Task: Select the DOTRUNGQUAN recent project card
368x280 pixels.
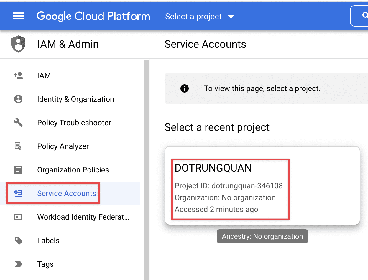Action: click(262, 185)
